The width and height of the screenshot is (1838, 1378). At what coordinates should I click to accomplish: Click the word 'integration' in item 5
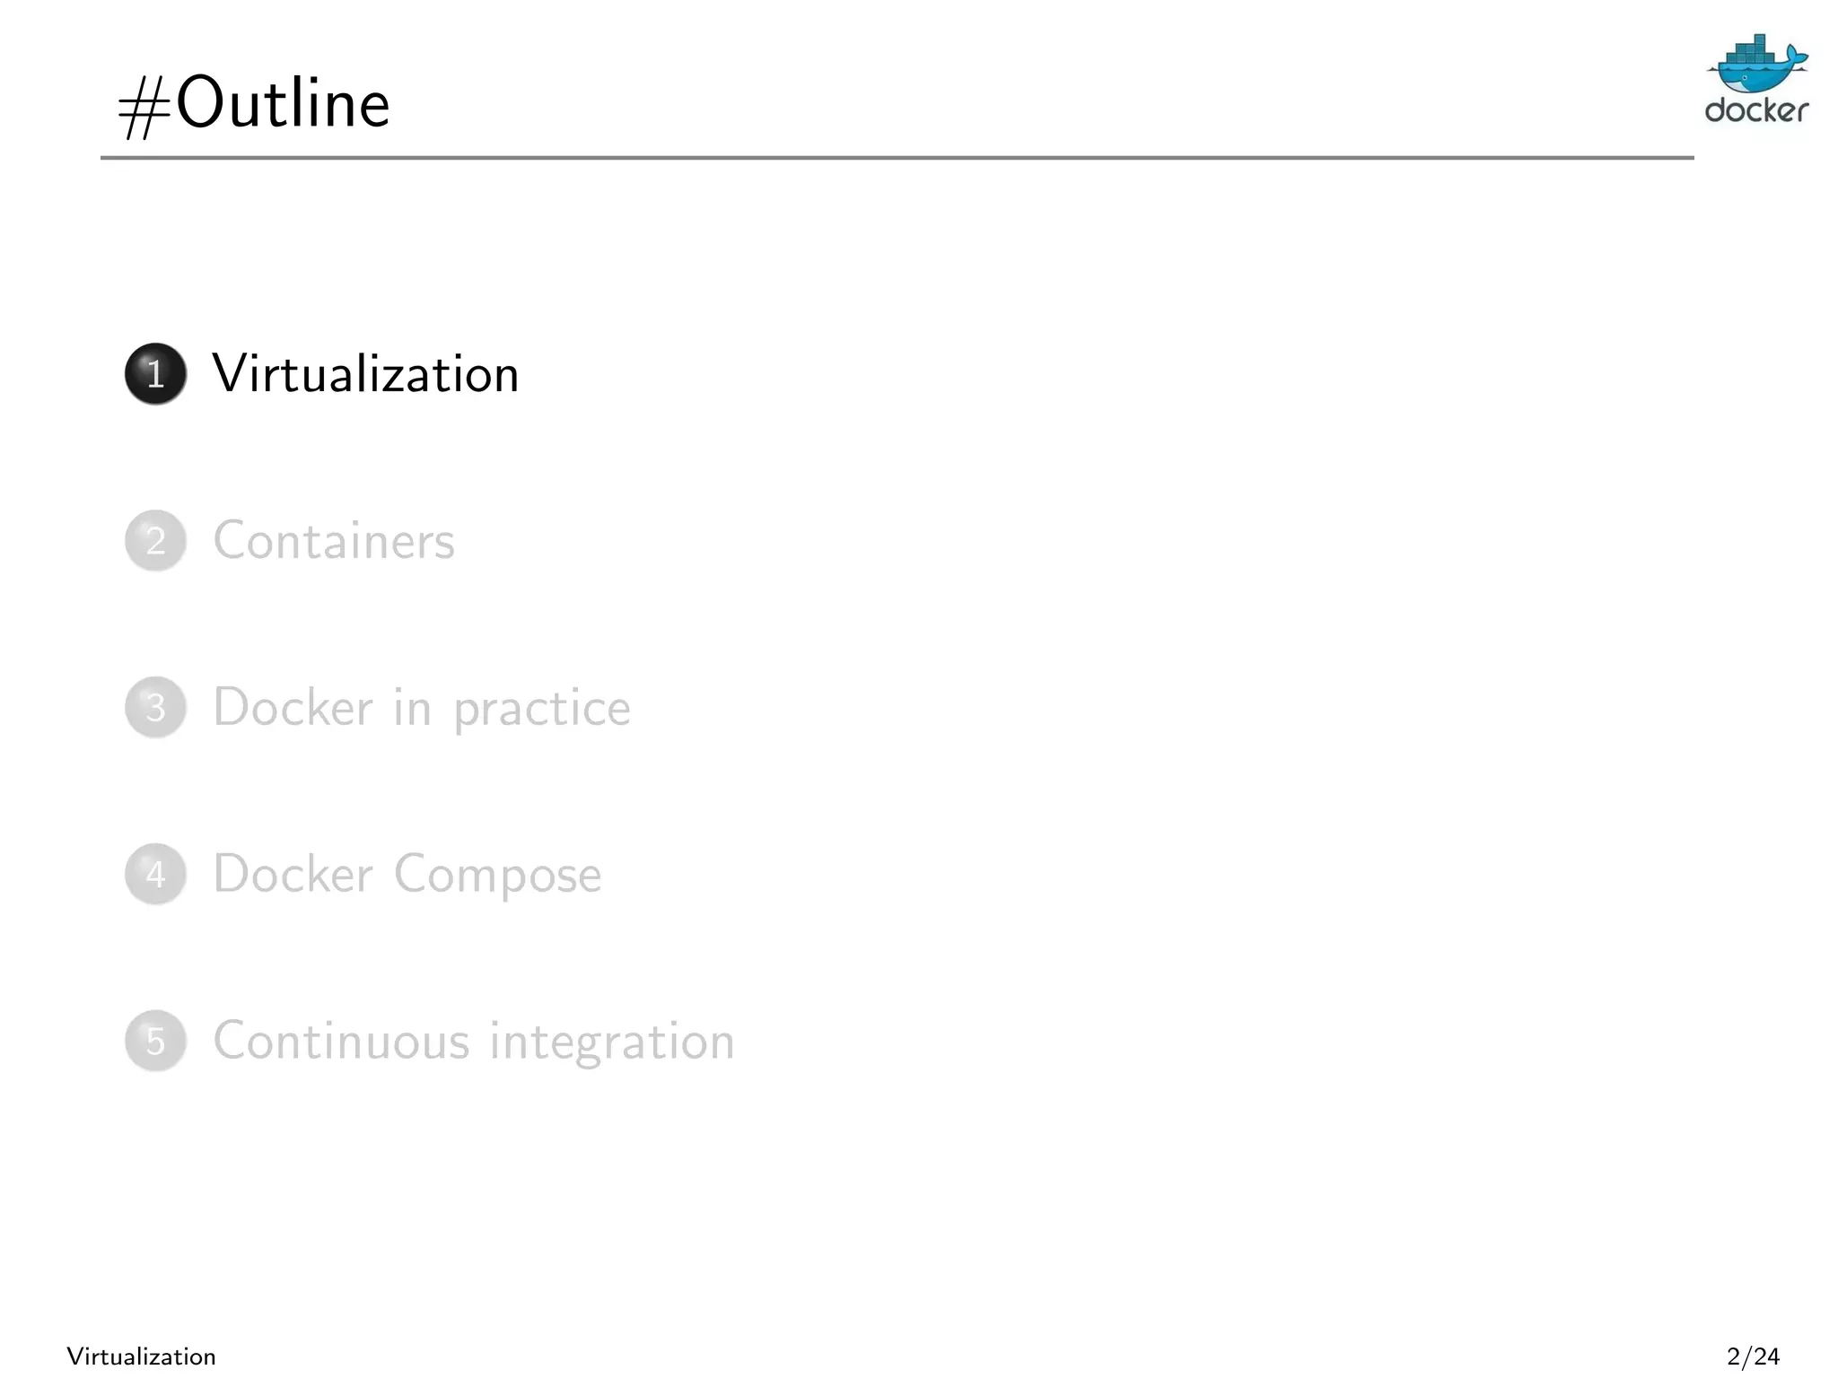pos(612,1042)
